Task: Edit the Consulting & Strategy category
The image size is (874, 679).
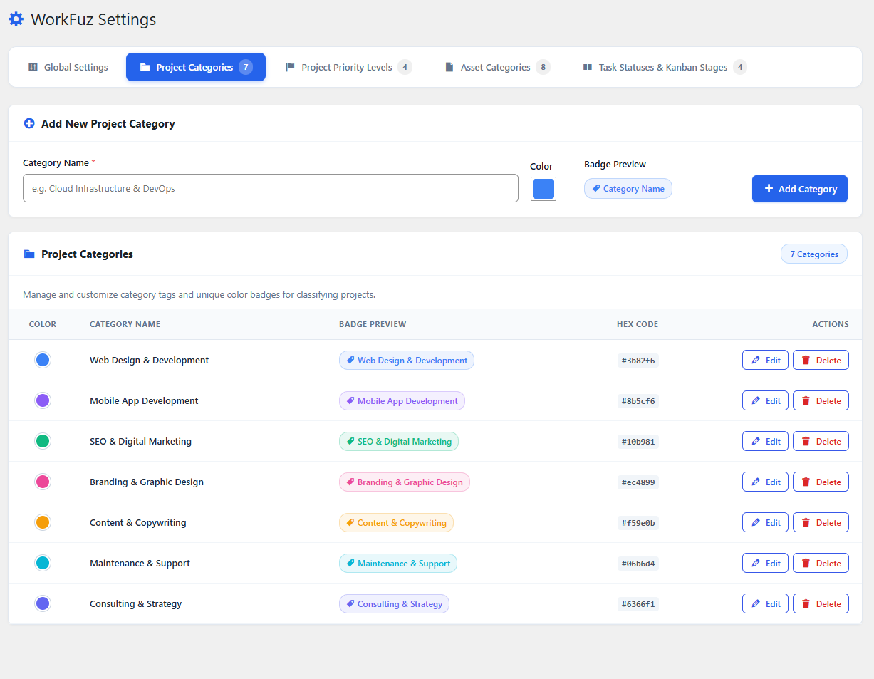Action: [x=765, y=603]
